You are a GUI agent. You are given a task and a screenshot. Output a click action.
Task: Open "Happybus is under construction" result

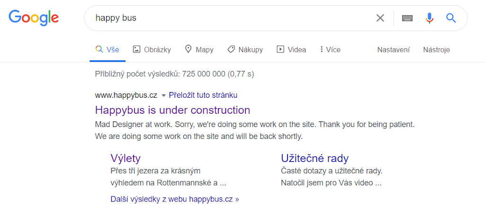click(172, 110)
